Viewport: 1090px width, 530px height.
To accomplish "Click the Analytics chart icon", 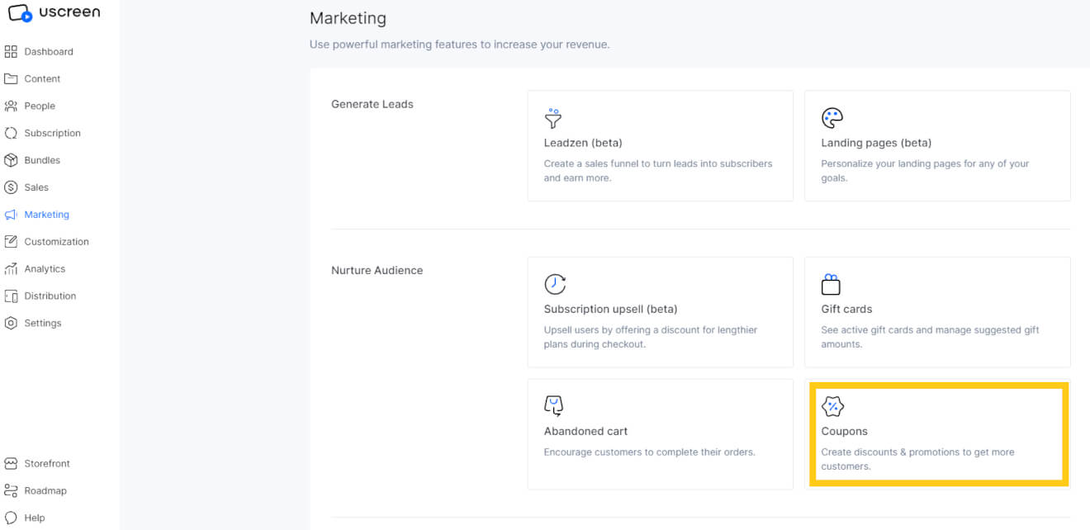I will (x=11, y=269).
